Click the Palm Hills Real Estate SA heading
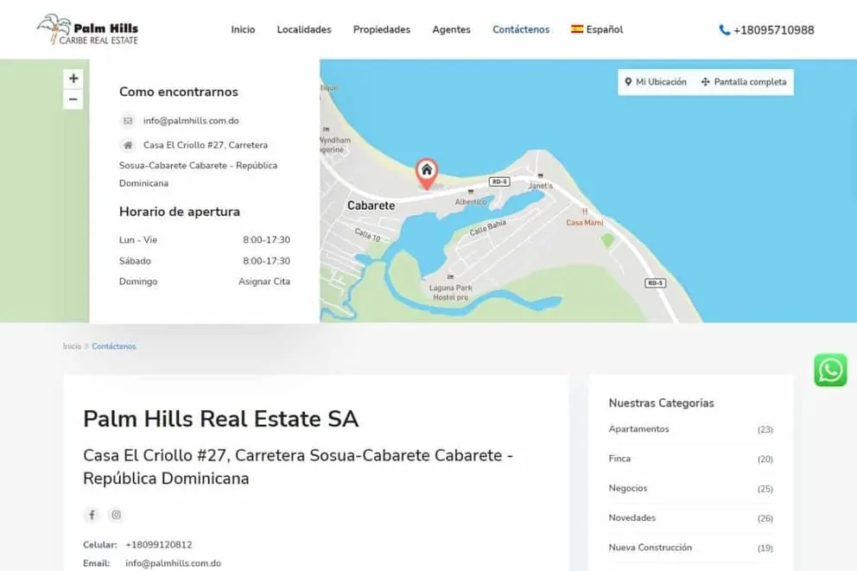 221,419
